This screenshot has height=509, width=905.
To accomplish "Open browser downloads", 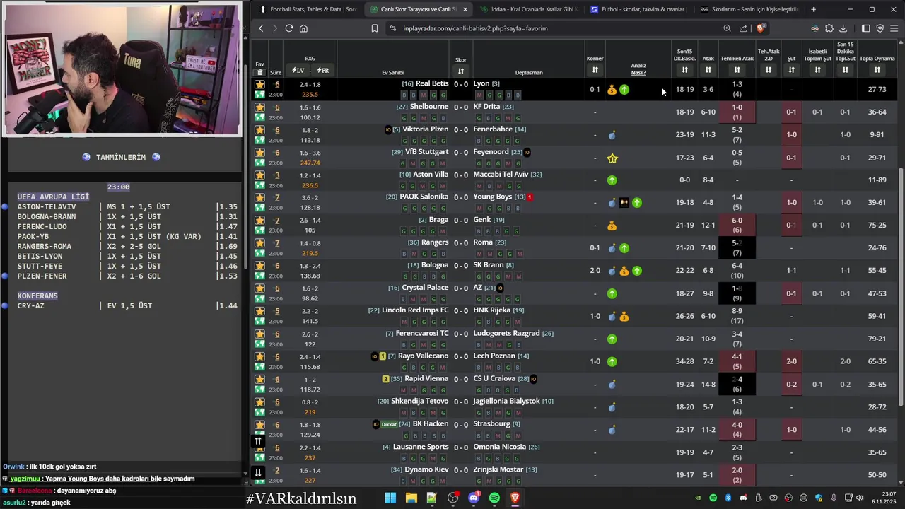I will 843,28.
